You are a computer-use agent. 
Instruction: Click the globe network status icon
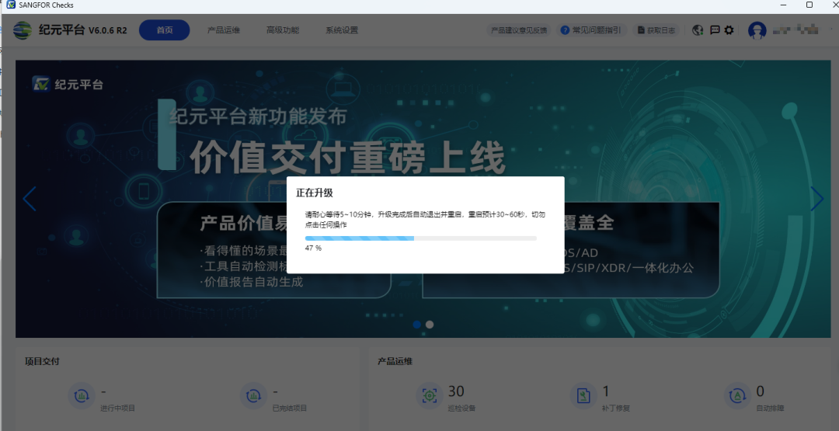pyautogui.click(x=698, y=30)
